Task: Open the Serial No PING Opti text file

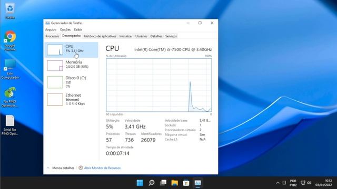Action: [x=10, y=125]
